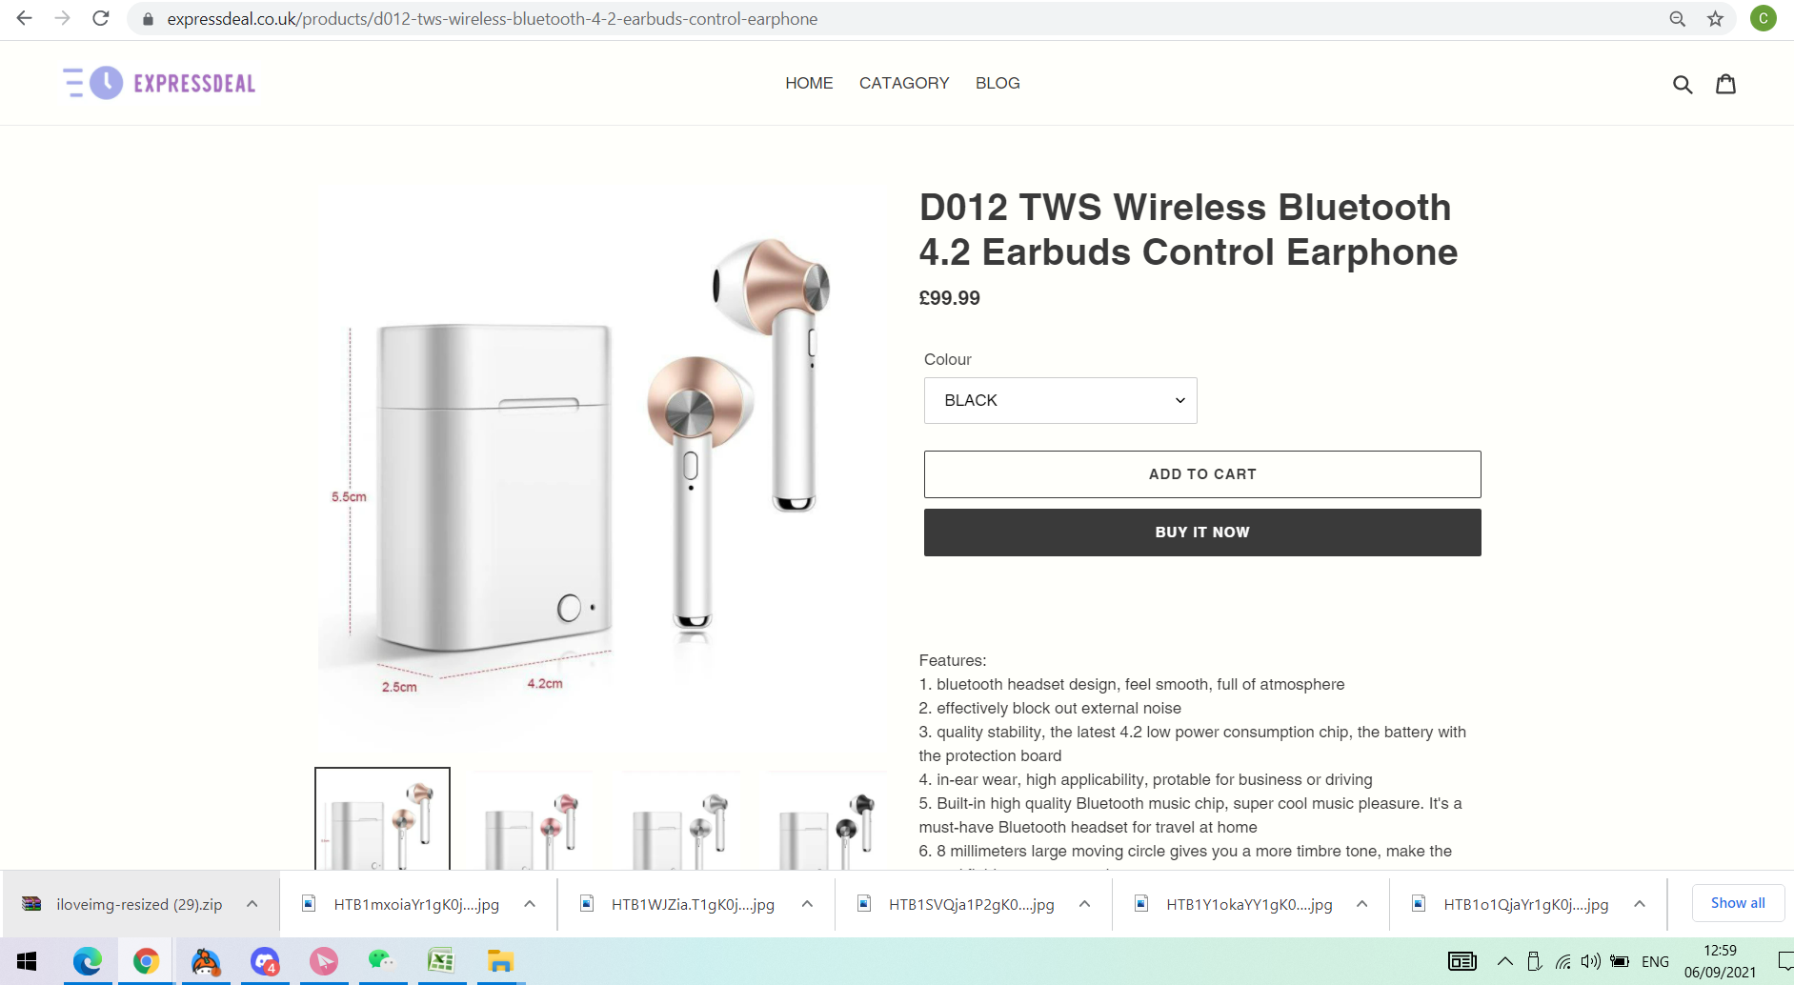
Task: Click the ADD TO CART button
Action: [x=1202, y=474]
